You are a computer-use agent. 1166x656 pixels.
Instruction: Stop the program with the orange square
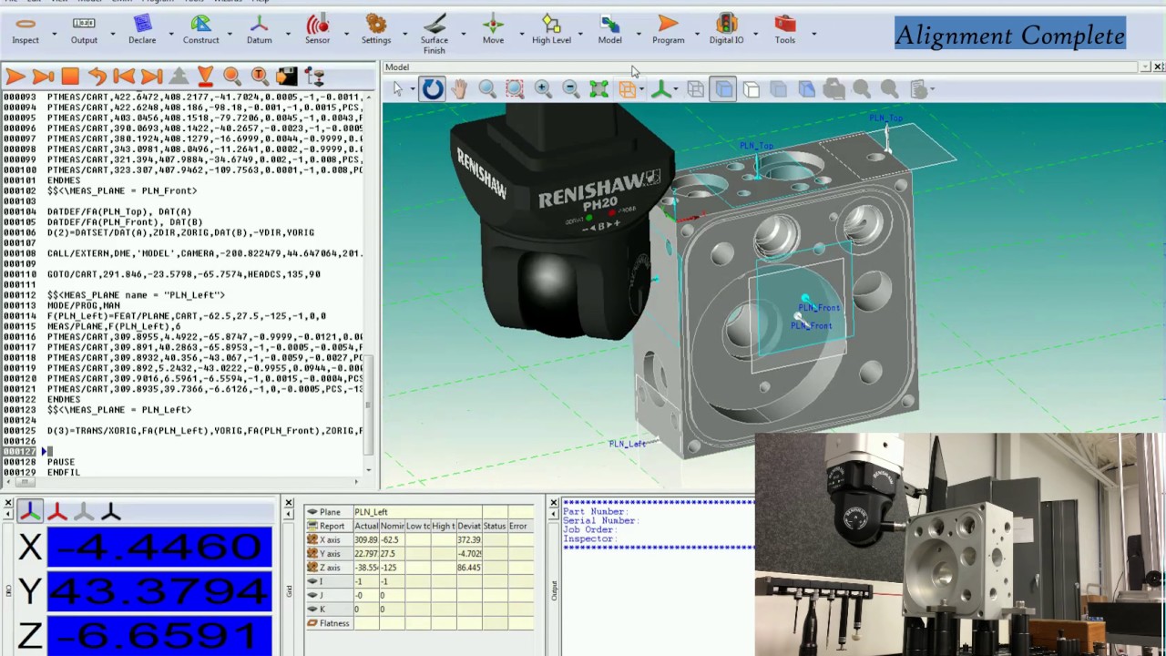[69, 77]
